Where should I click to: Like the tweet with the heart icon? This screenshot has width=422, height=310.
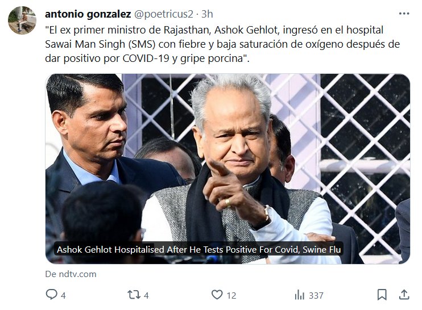pos(217,295)
